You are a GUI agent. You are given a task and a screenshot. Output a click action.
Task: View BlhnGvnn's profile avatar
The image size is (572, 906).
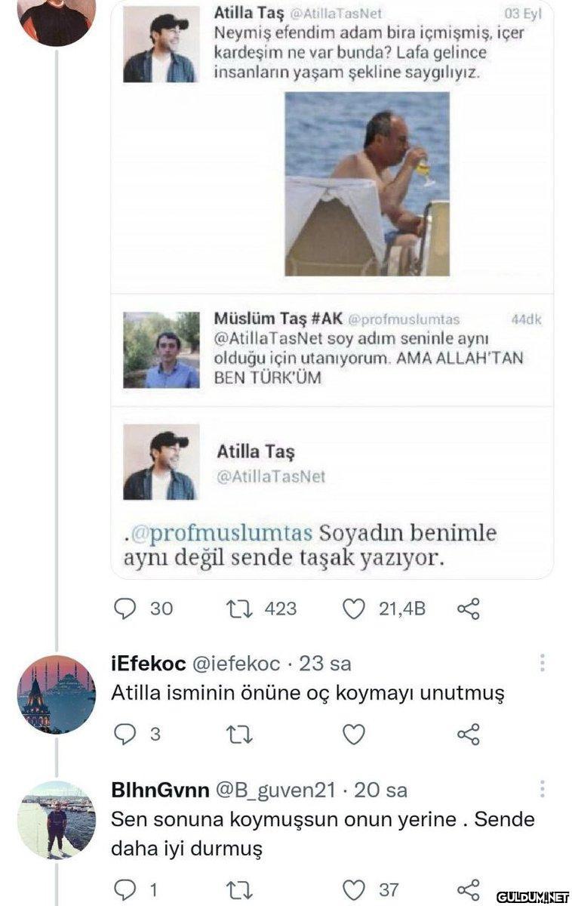56,820
